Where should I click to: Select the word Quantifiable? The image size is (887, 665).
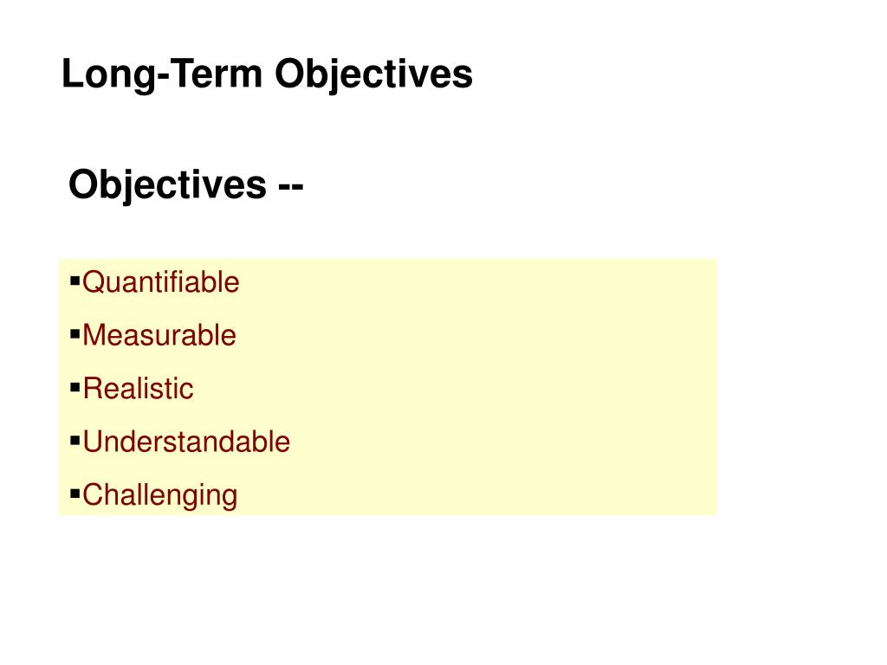161,283
